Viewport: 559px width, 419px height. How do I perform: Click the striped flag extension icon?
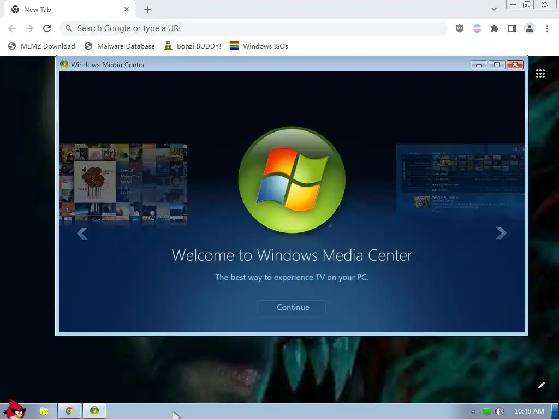click(477, 28)
